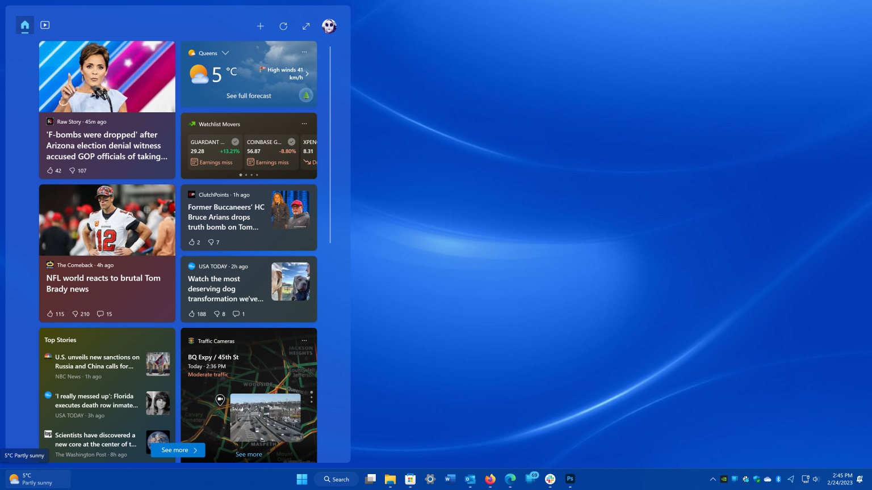
Task: Open Watchlist Movers more options menu
Action: [304, 124]
